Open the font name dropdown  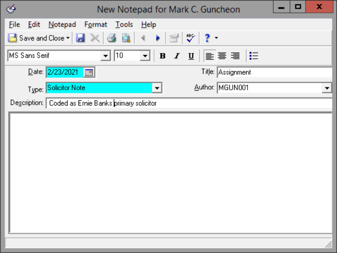(x=105, y=56)
